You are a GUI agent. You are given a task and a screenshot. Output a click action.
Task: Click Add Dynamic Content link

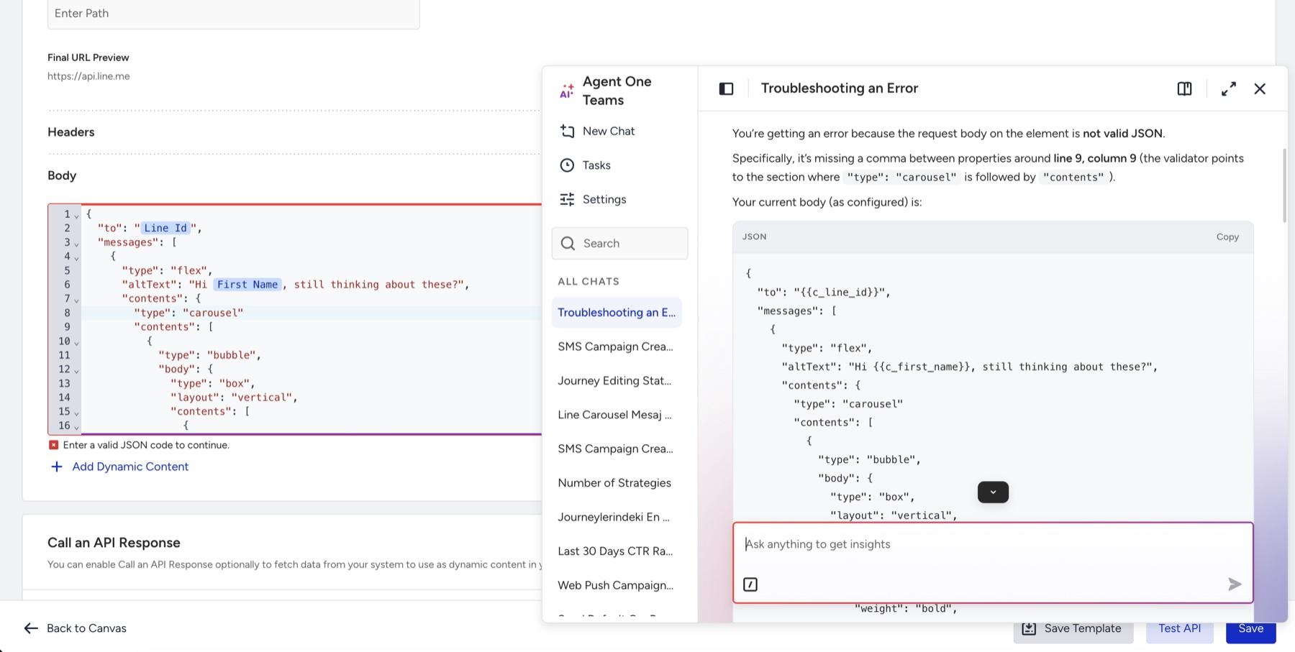[x=130, y=467]
